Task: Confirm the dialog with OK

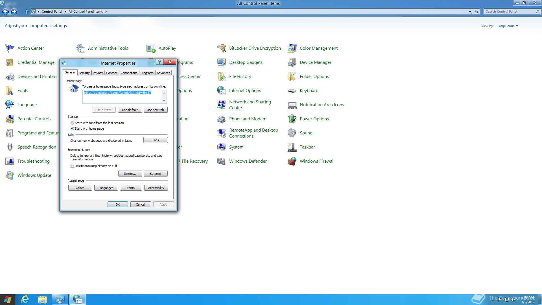Action: 118,204
